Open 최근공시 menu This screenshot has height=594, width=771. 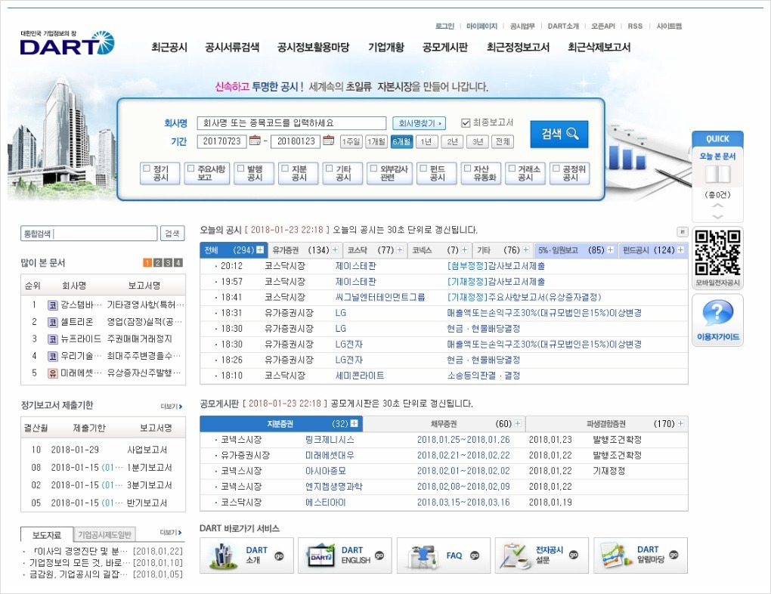coord(169,47)
